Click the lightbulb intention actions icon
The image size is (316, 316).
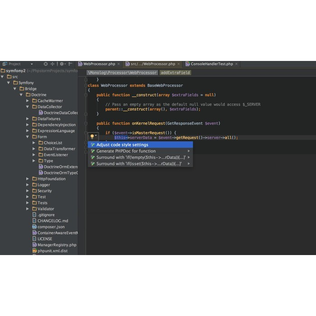[x=92, y=136]
